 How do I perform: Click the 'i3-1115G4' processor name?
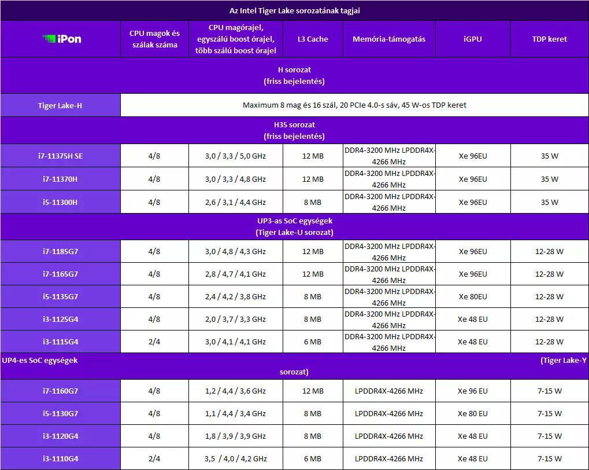[x=60, y=342]
